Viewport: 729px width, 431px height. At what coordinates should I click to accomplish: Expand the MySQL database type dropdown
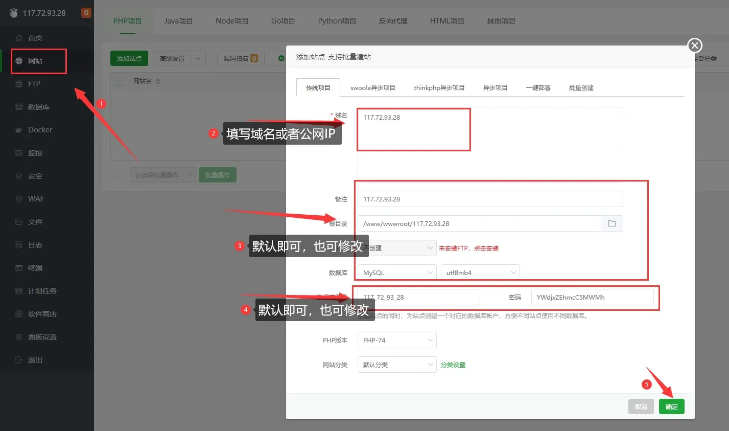coord(396,273)
